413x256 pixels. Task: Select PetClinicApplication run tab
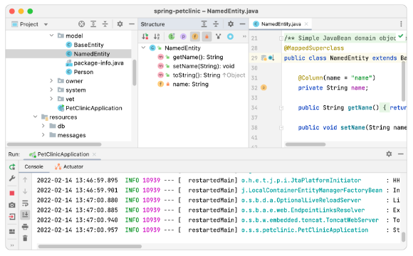tap(63, 154)
